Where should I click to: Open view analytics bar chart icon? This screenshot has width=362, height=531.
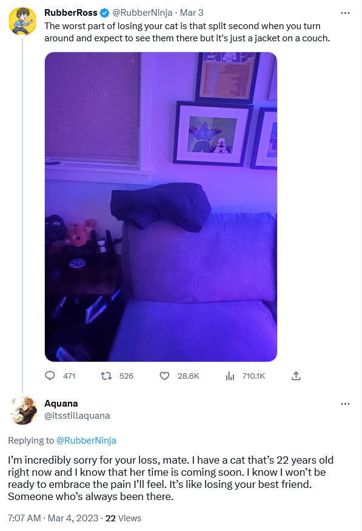pos(230,376)
